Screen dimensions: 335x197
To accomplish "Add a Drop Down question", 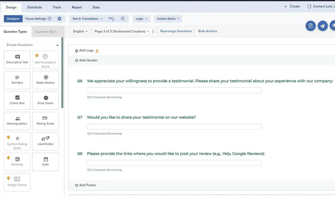I will (45, 100).
